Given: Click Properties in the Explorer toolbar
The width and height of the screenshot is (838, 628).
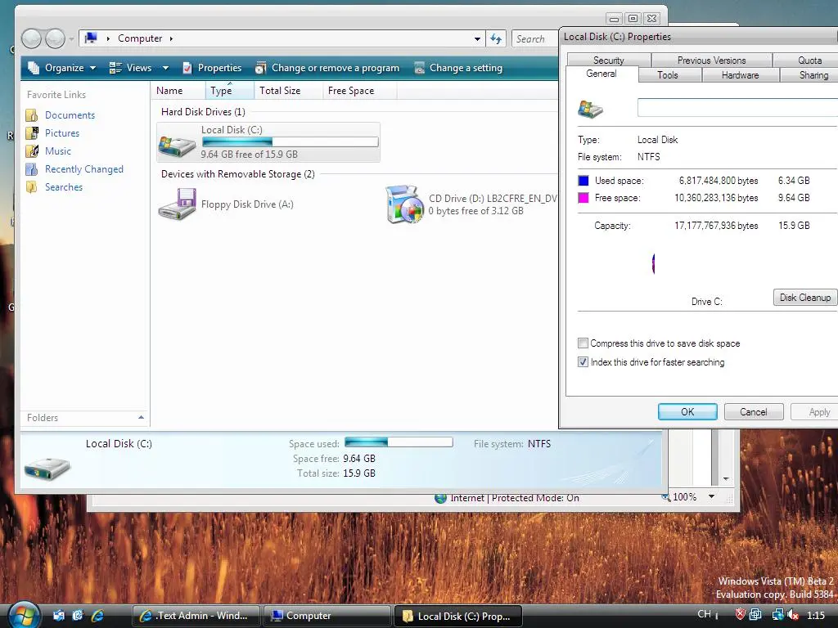Looking at the screenshot, I should pos(212,68).
